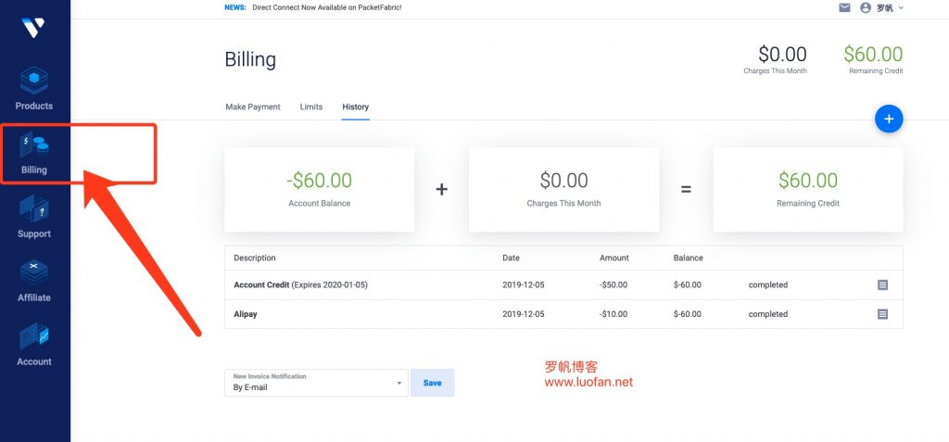Image resolution: width=949 pixels, height=442 pixels.
Task: Click the Vultr logo icon
Action: (x=33, y=28)
